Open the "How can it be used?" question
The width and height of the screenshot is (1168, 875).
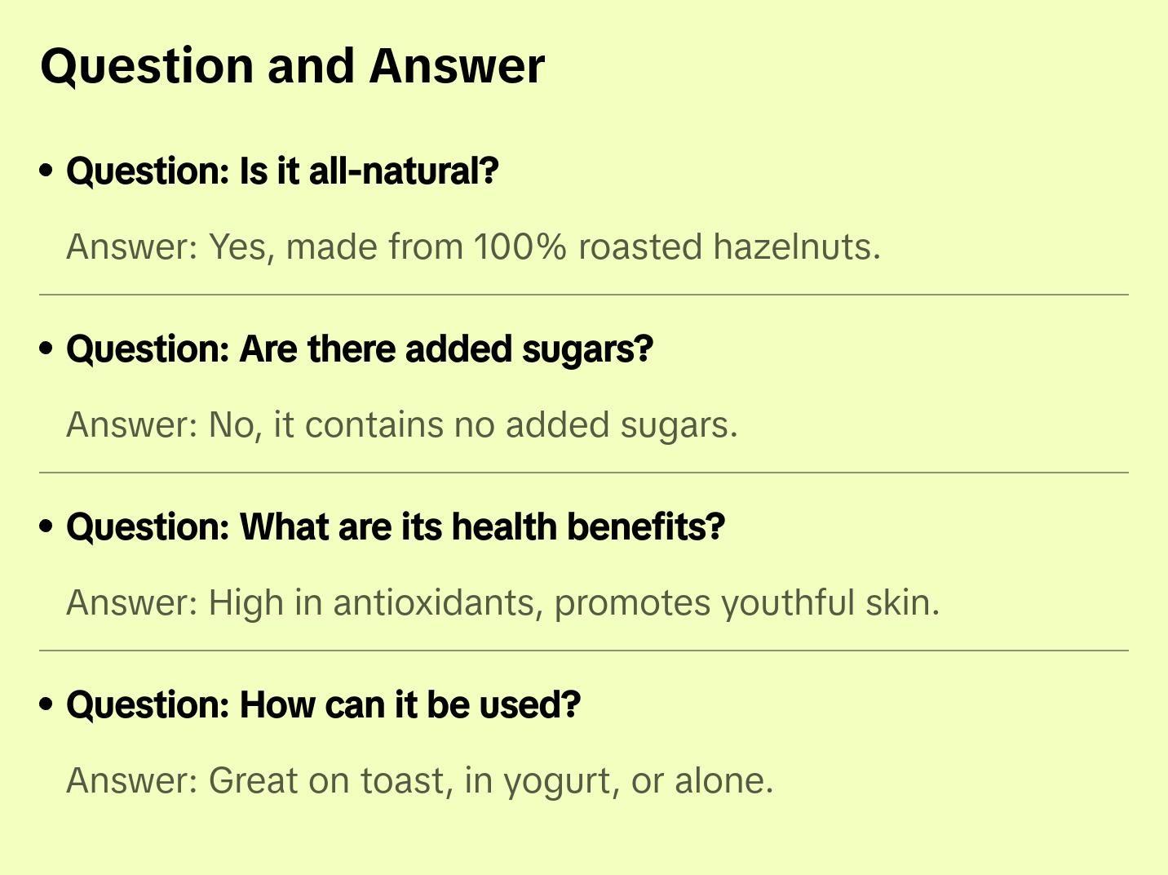(323, 705)
